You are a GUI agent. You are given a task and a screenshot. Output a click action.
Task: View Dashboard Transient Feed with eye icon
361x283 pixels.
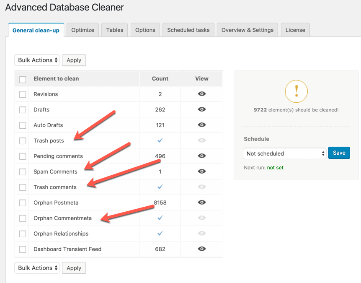(x=202, y=249)
